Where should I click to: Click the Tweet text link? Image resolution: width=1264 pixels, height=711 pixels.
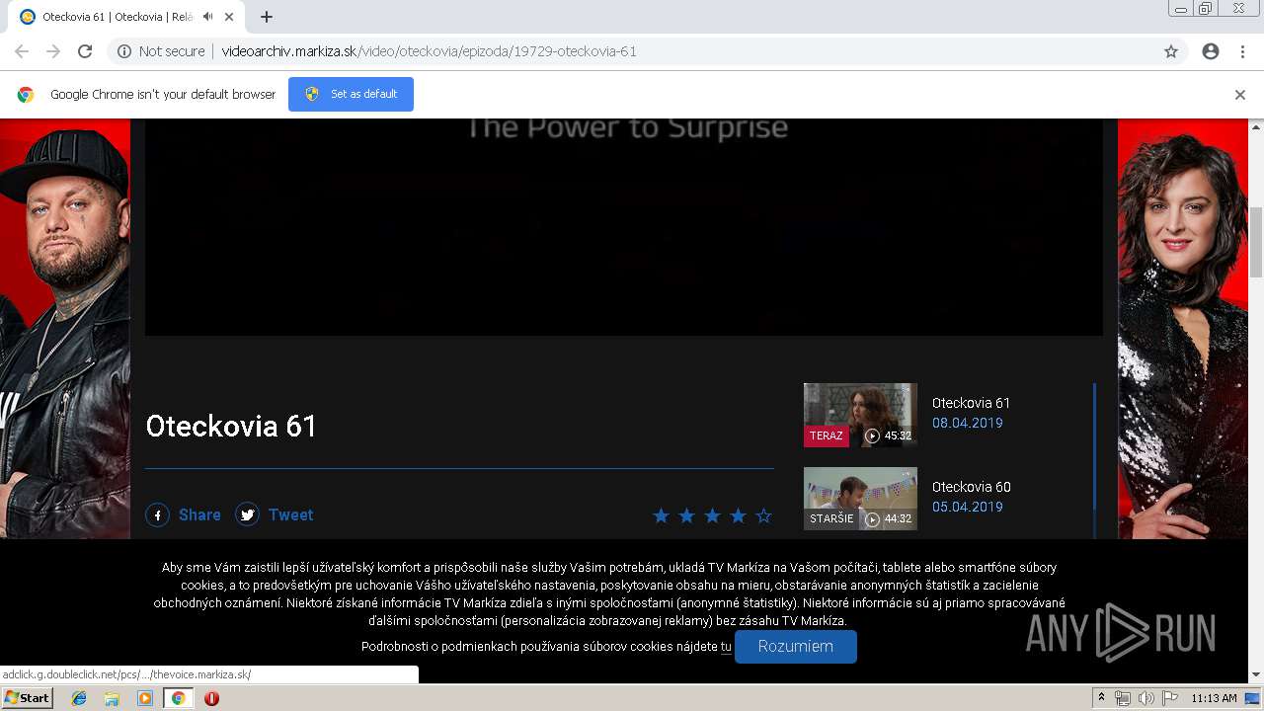(290, 514)
